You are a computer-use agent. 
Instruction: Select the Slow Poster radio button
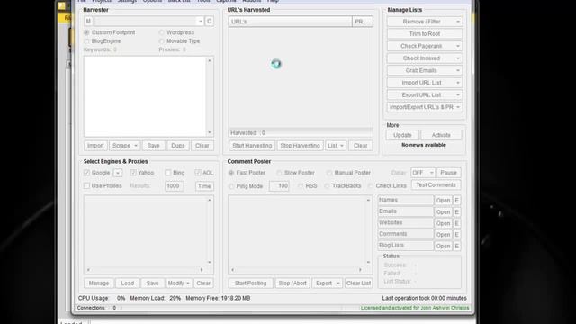[279, 173]
